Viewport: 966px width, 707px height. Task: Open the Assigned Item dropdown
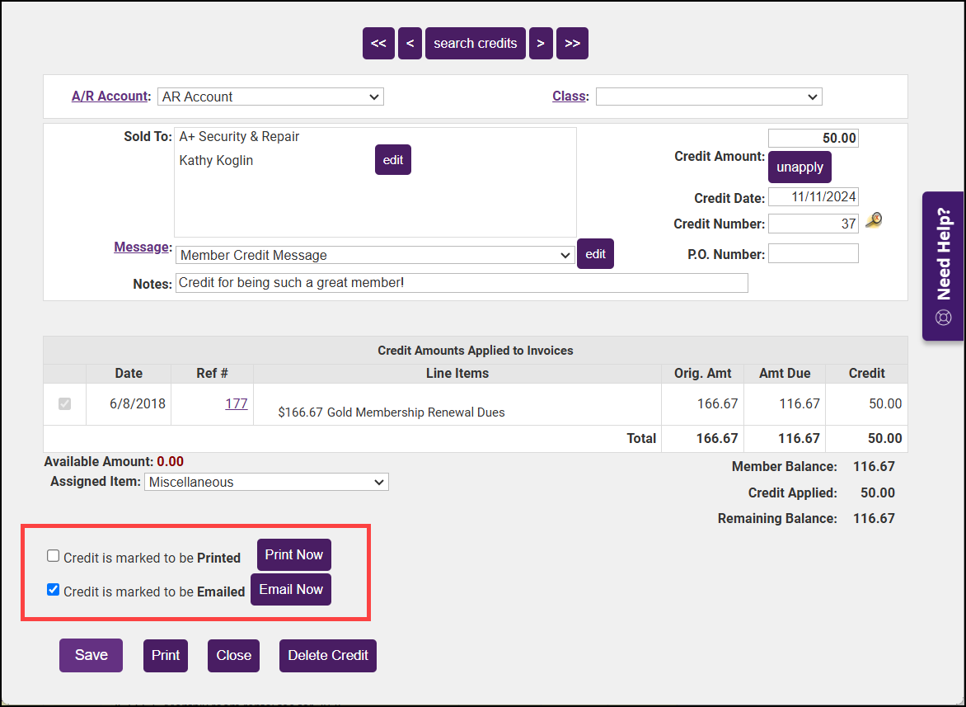[266, 482]
